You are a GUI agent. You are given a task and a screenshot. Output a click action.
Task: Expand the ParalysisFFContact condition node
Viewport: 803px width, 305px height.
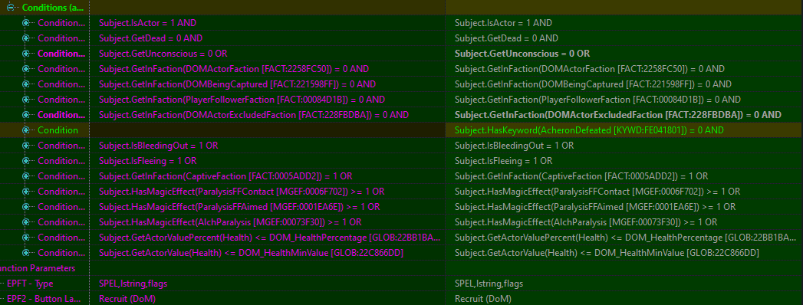(25, 192)
